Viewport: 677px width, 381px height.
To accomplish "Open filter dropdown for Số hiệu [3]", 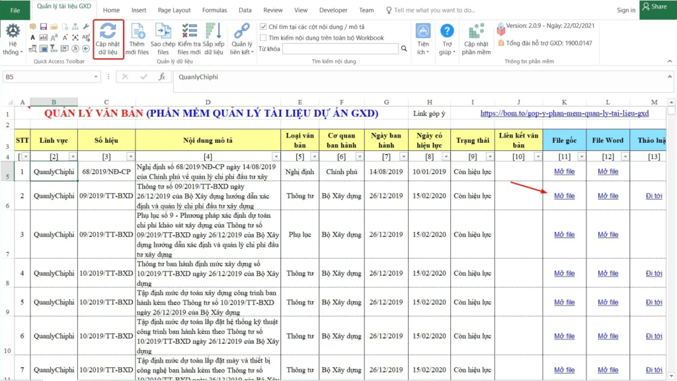I will [x=130, y=156].
